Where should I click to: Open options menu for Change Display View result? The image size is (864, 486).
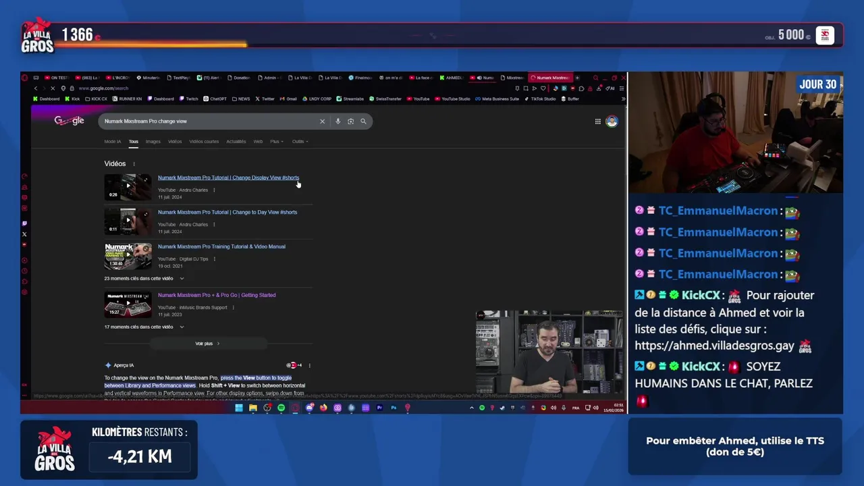coord(214,190)
